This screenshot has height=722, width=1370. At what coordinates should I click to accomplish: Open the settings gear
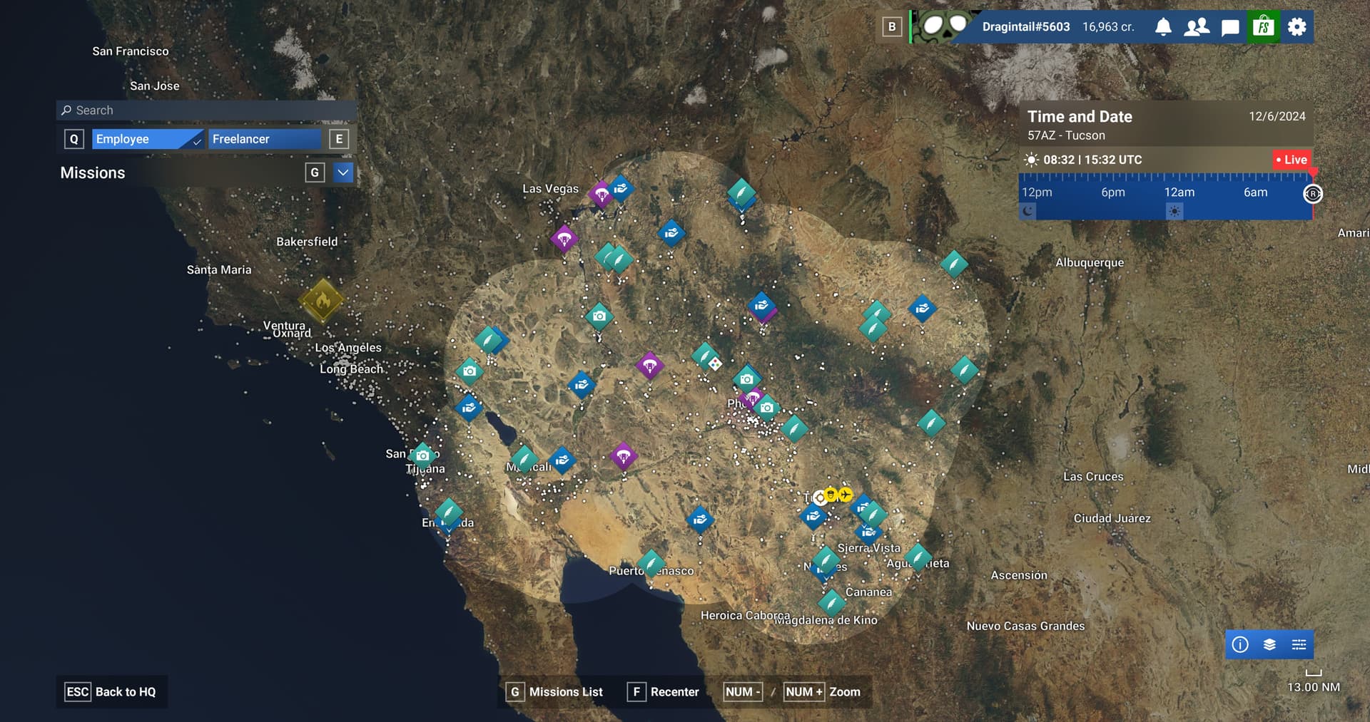[1297, 27]
